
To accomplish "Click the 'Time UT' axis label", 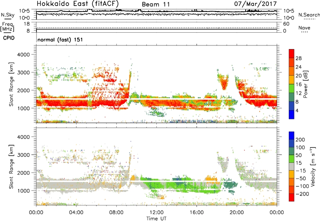I will pos(156,219).
